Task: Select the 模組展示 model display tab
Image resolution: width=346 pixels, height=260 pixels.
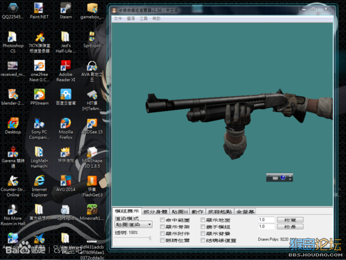Action: point(127,211)
